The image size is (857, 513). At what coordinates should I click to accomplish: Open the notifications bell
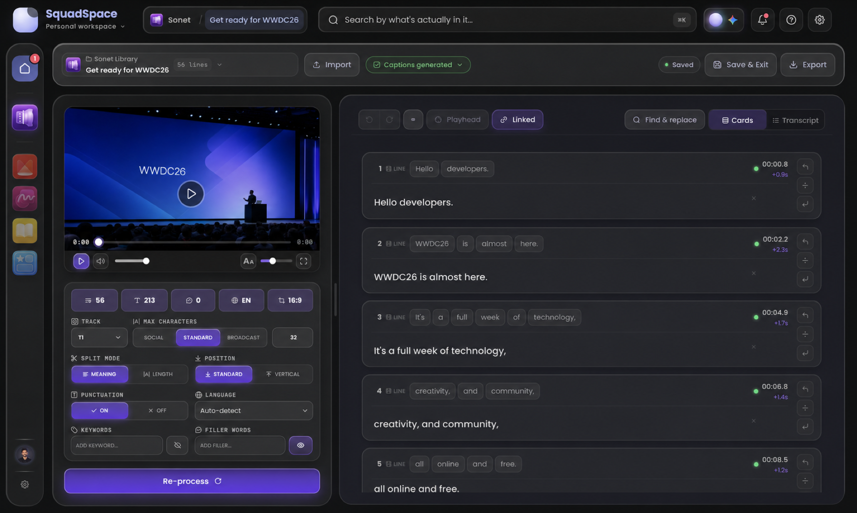pos(762,19)
